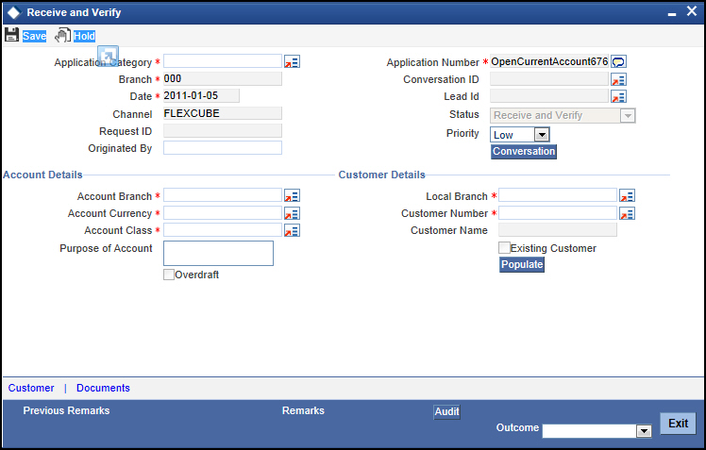Click the Populate button

(522, 264)
